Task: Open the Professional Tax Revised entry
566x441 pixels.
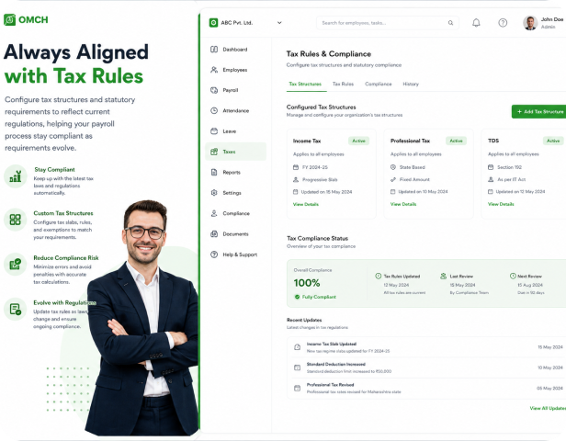Action: tap(426, 389)
